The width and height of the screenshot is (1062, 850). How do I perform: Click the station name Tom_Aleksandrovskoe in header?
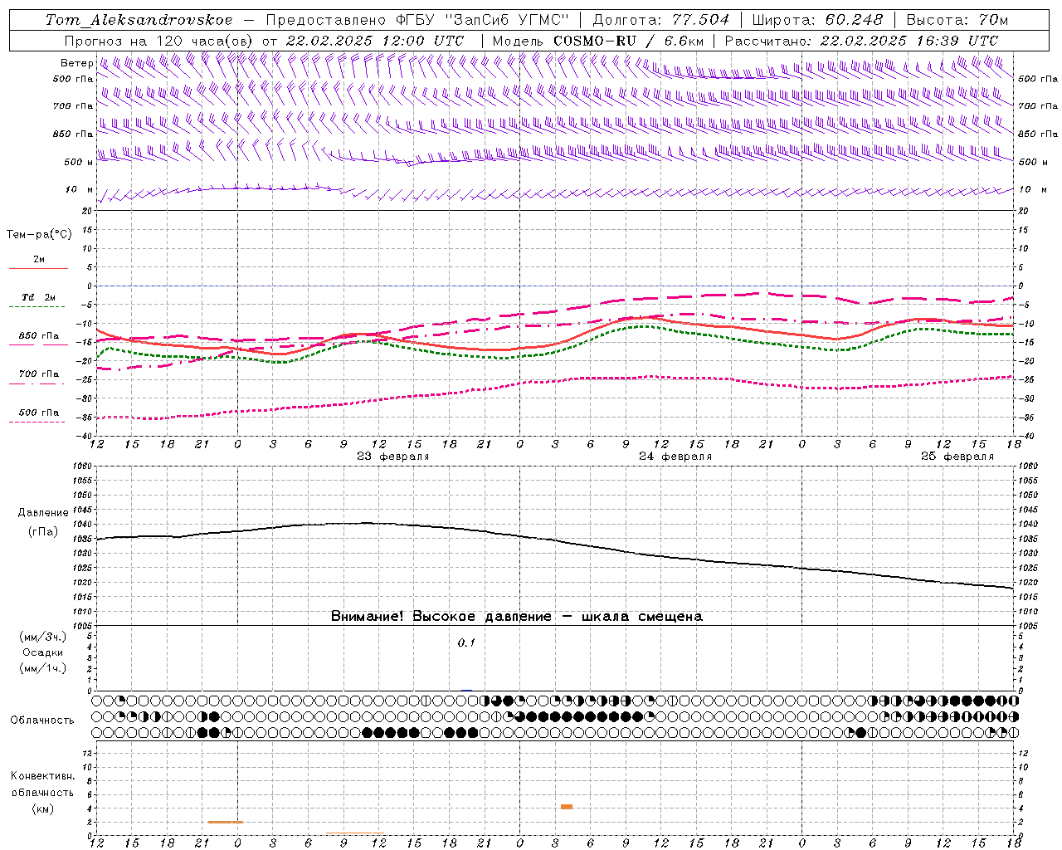pos(139,20)
